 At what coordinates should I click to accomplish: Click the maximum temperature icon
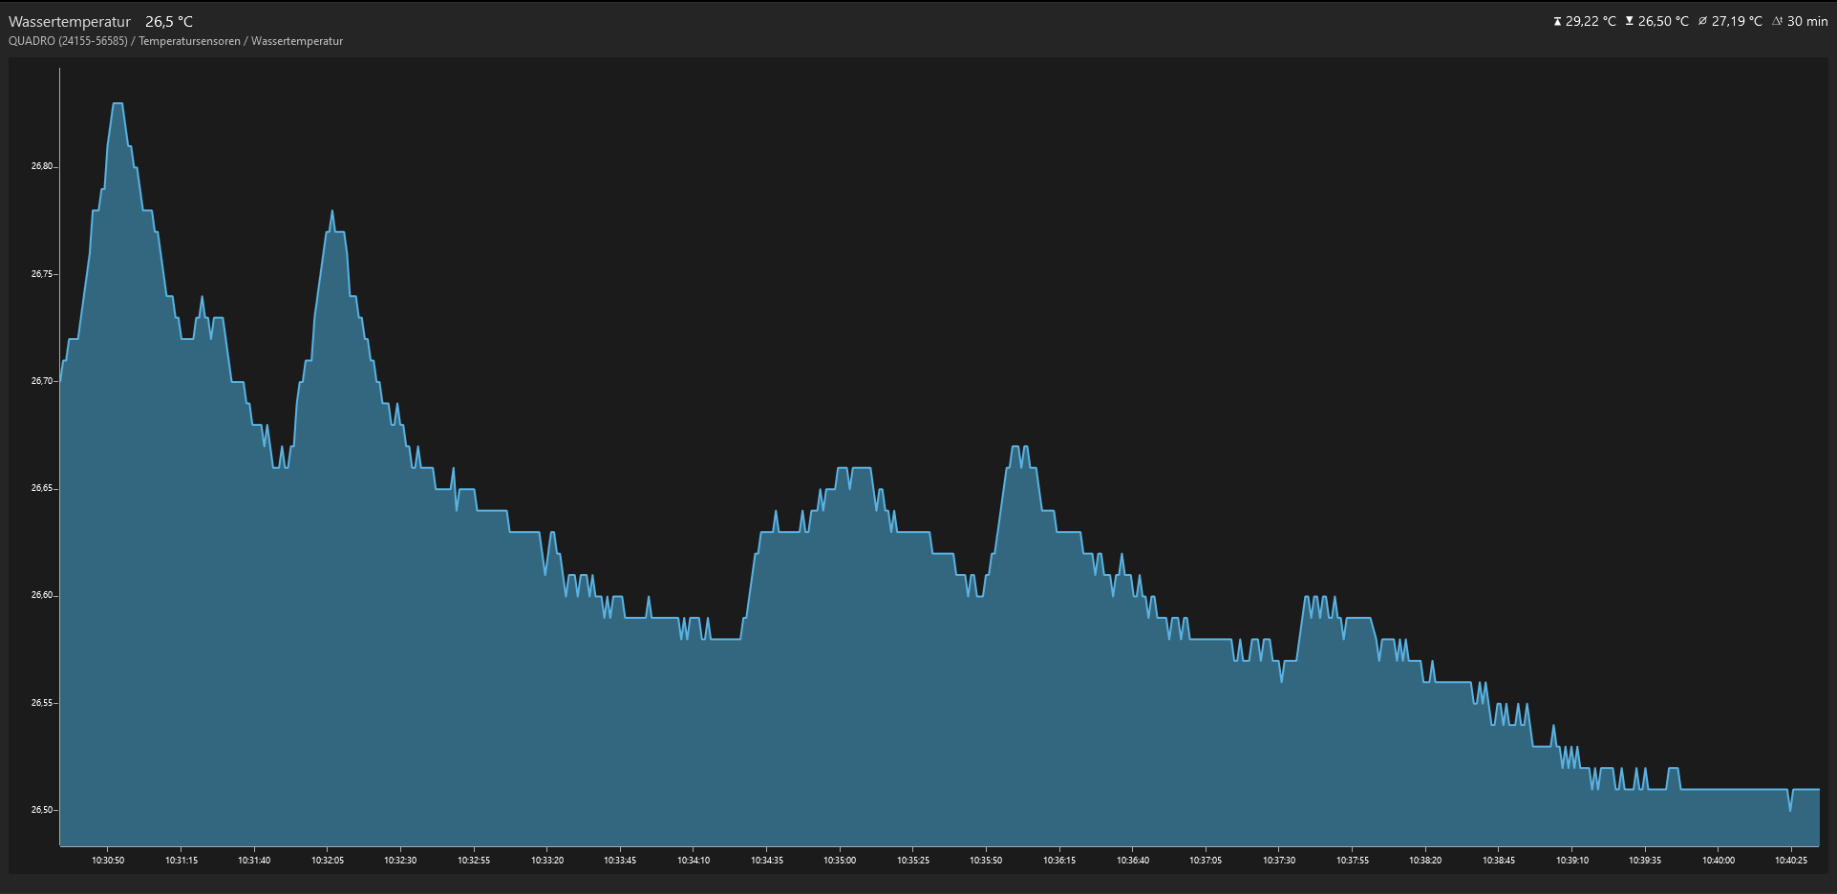(1557, 21)
